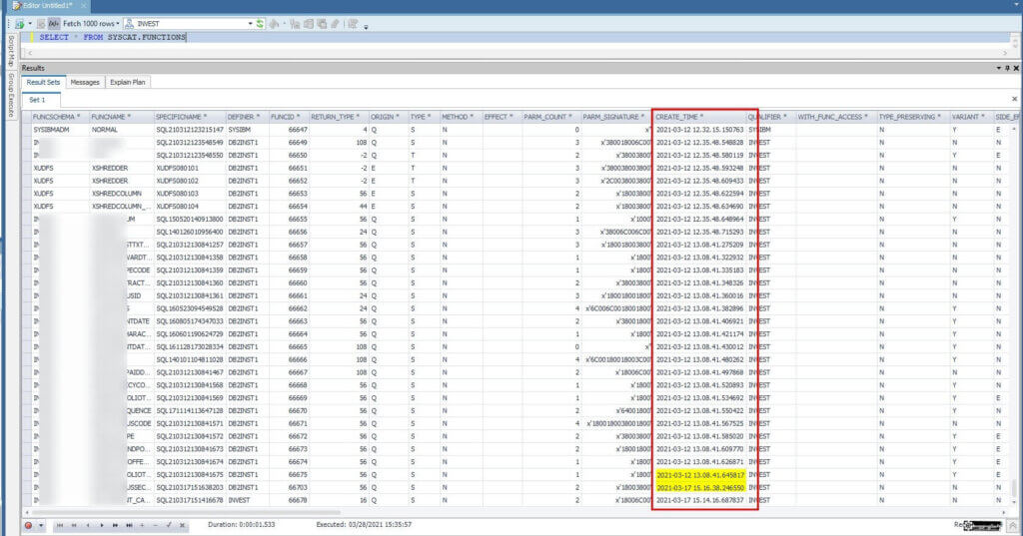Click the cancel edit X icon
The image size is (1023, 536).
pyautogui.click(x=182, y=525)
